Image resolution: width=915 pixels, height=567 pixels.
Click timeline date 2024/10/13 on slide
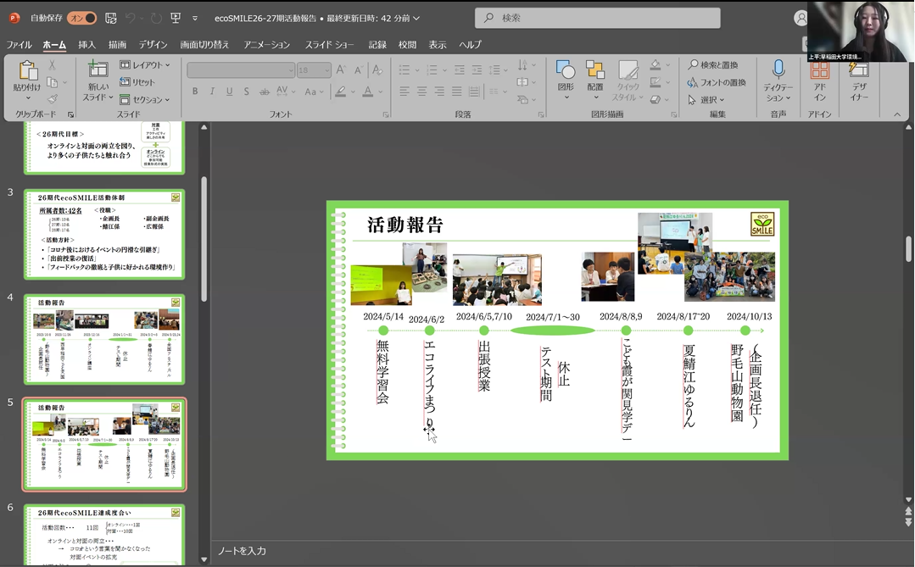(750, 316)
